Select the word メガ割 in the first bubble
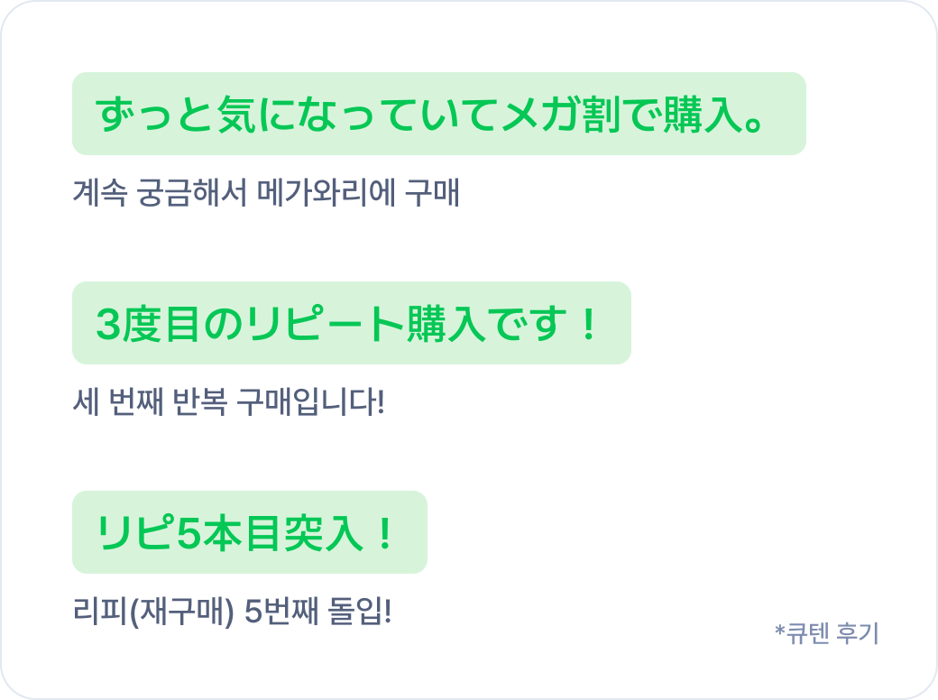The width and height of the screenshot is (938, 700). coord(560,114)
